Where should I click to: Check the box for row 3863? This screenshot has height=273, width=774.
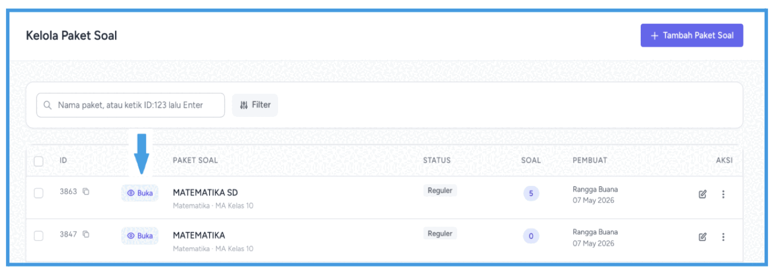[39, 193]
